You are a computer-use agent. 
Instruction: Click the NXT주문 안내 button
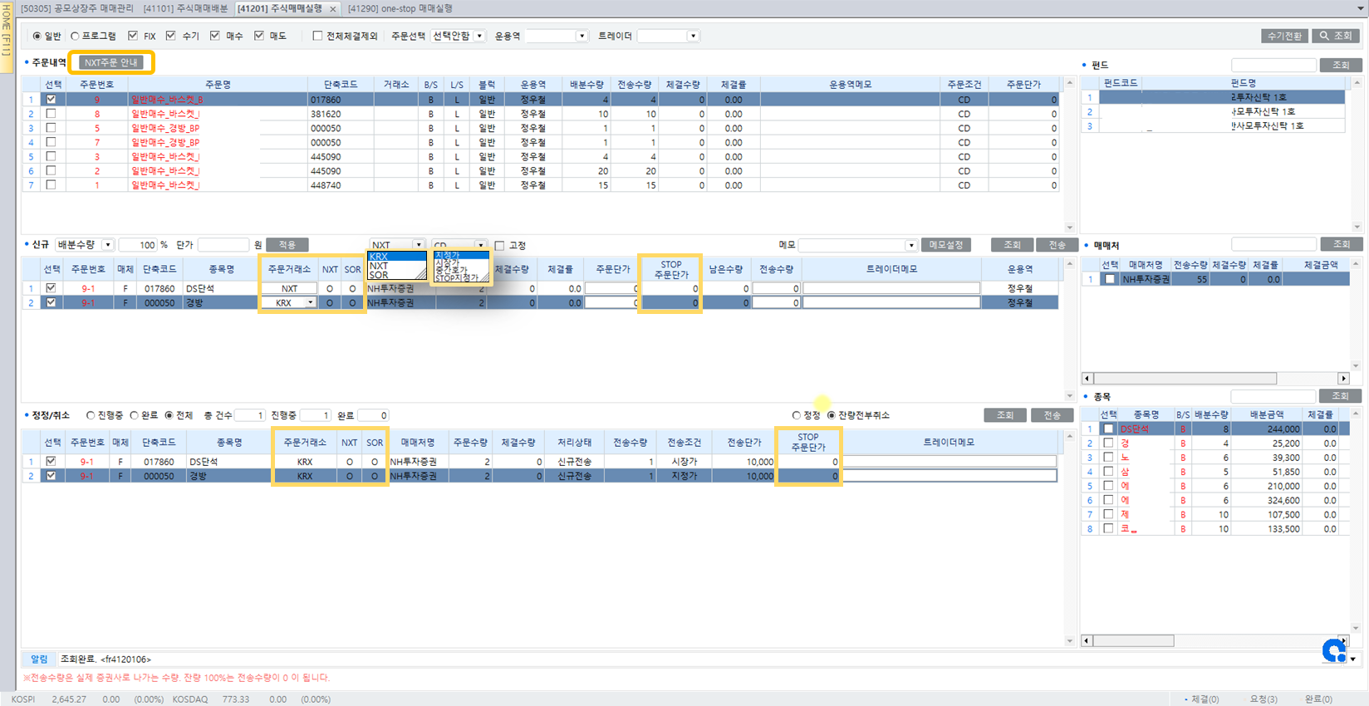click(x=112, y=62)
